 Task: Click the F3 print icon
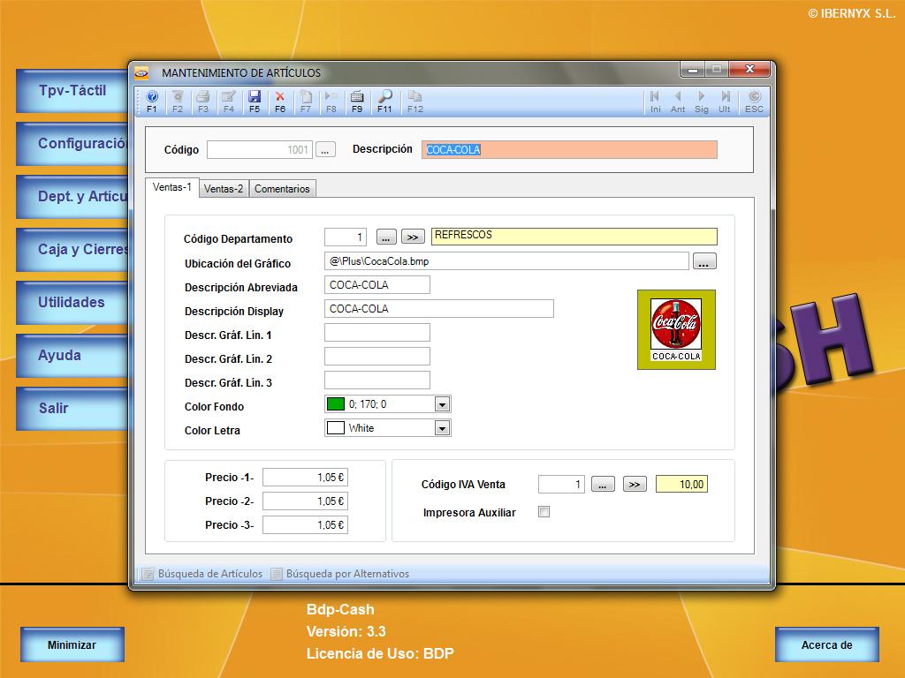203,101
